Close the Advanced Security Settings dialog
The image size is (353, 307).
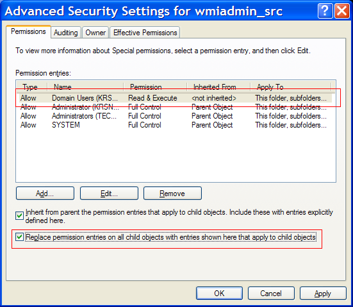pos(342,11)
